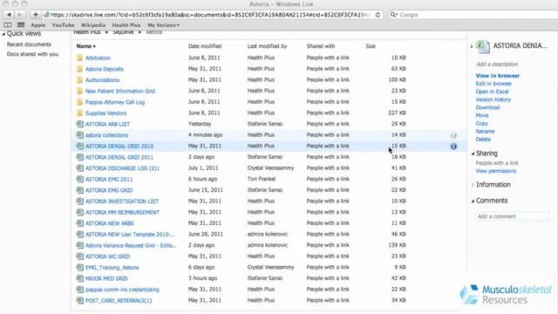Click the Excel icon beside ASTORIA DENIAL GRID 2011
The image size is (558, 314).
pos(79,157)
